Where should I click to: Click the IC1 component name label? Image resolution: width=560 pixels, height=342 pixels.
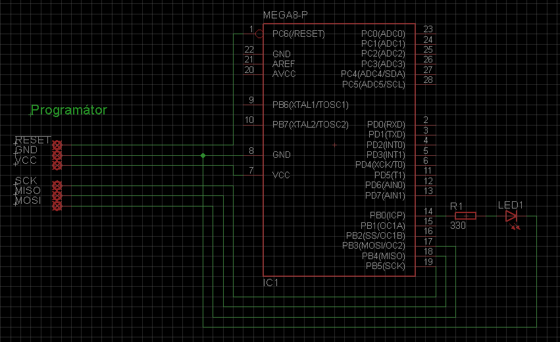click(x=271, y=283)
